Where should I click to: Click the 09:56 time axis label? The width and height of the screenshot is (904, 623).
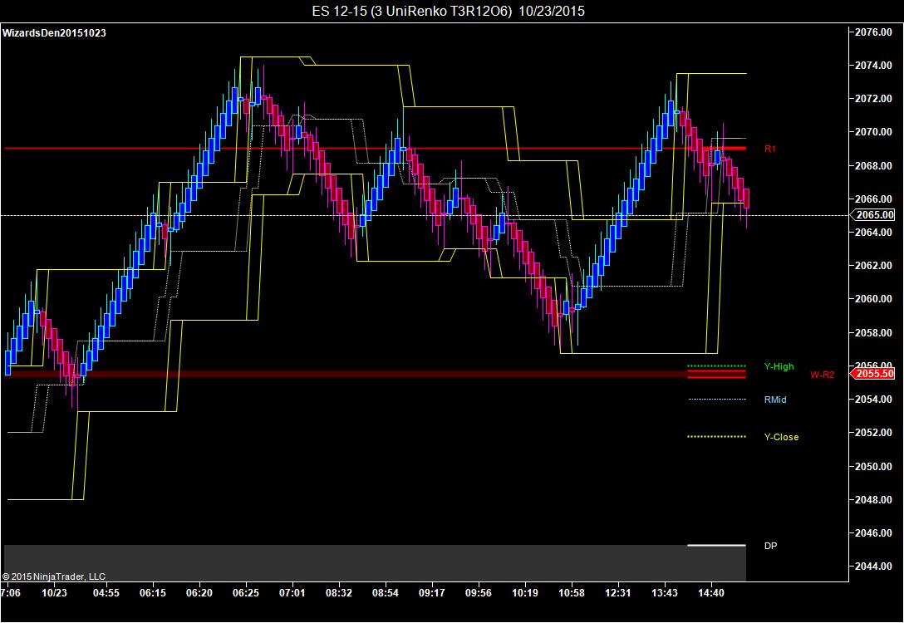point(479,593)
